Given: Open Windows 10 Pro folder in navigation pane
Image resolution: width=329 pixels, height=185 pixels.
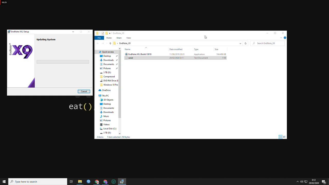Looking at the screenshot, I should click(111, 85).
